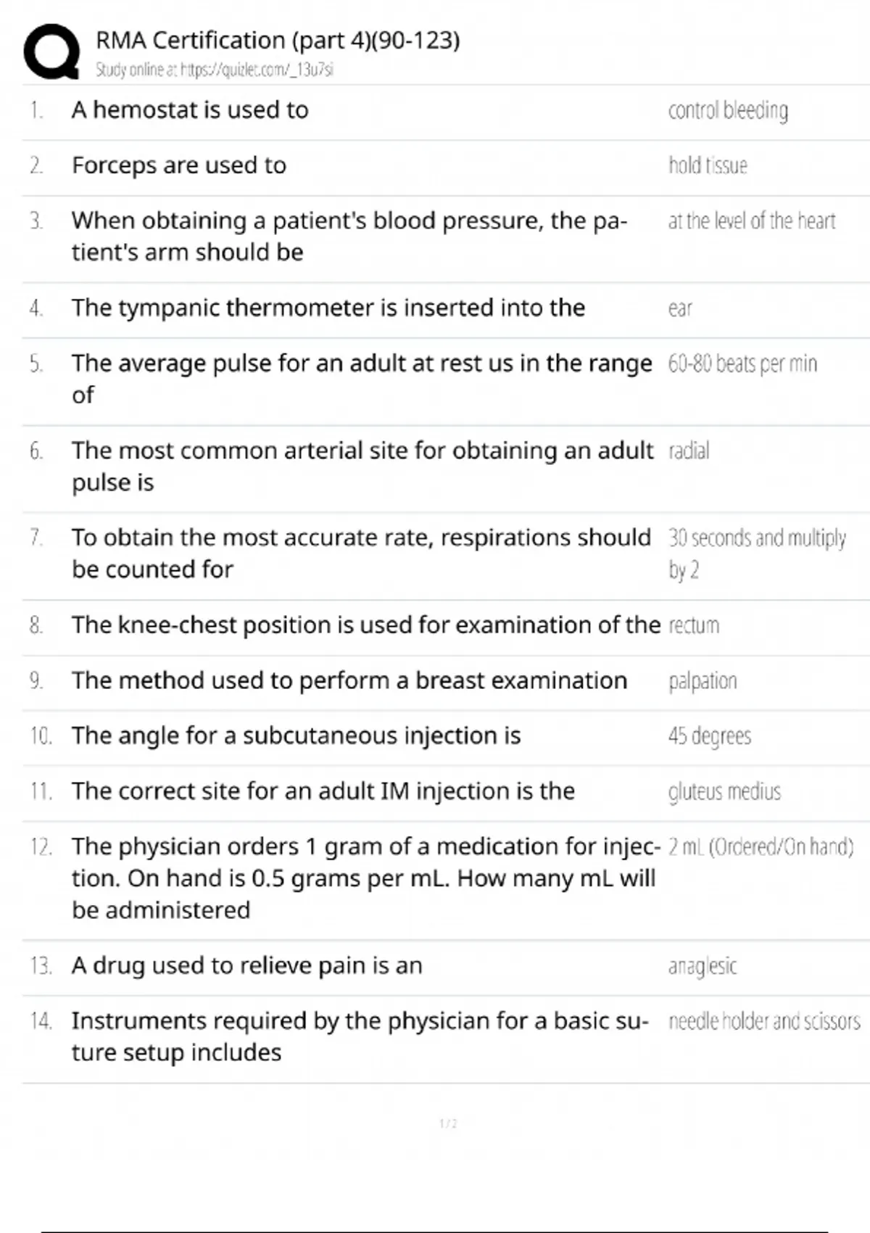Click the "60-80 beats per min" answer

pos(742,363)
